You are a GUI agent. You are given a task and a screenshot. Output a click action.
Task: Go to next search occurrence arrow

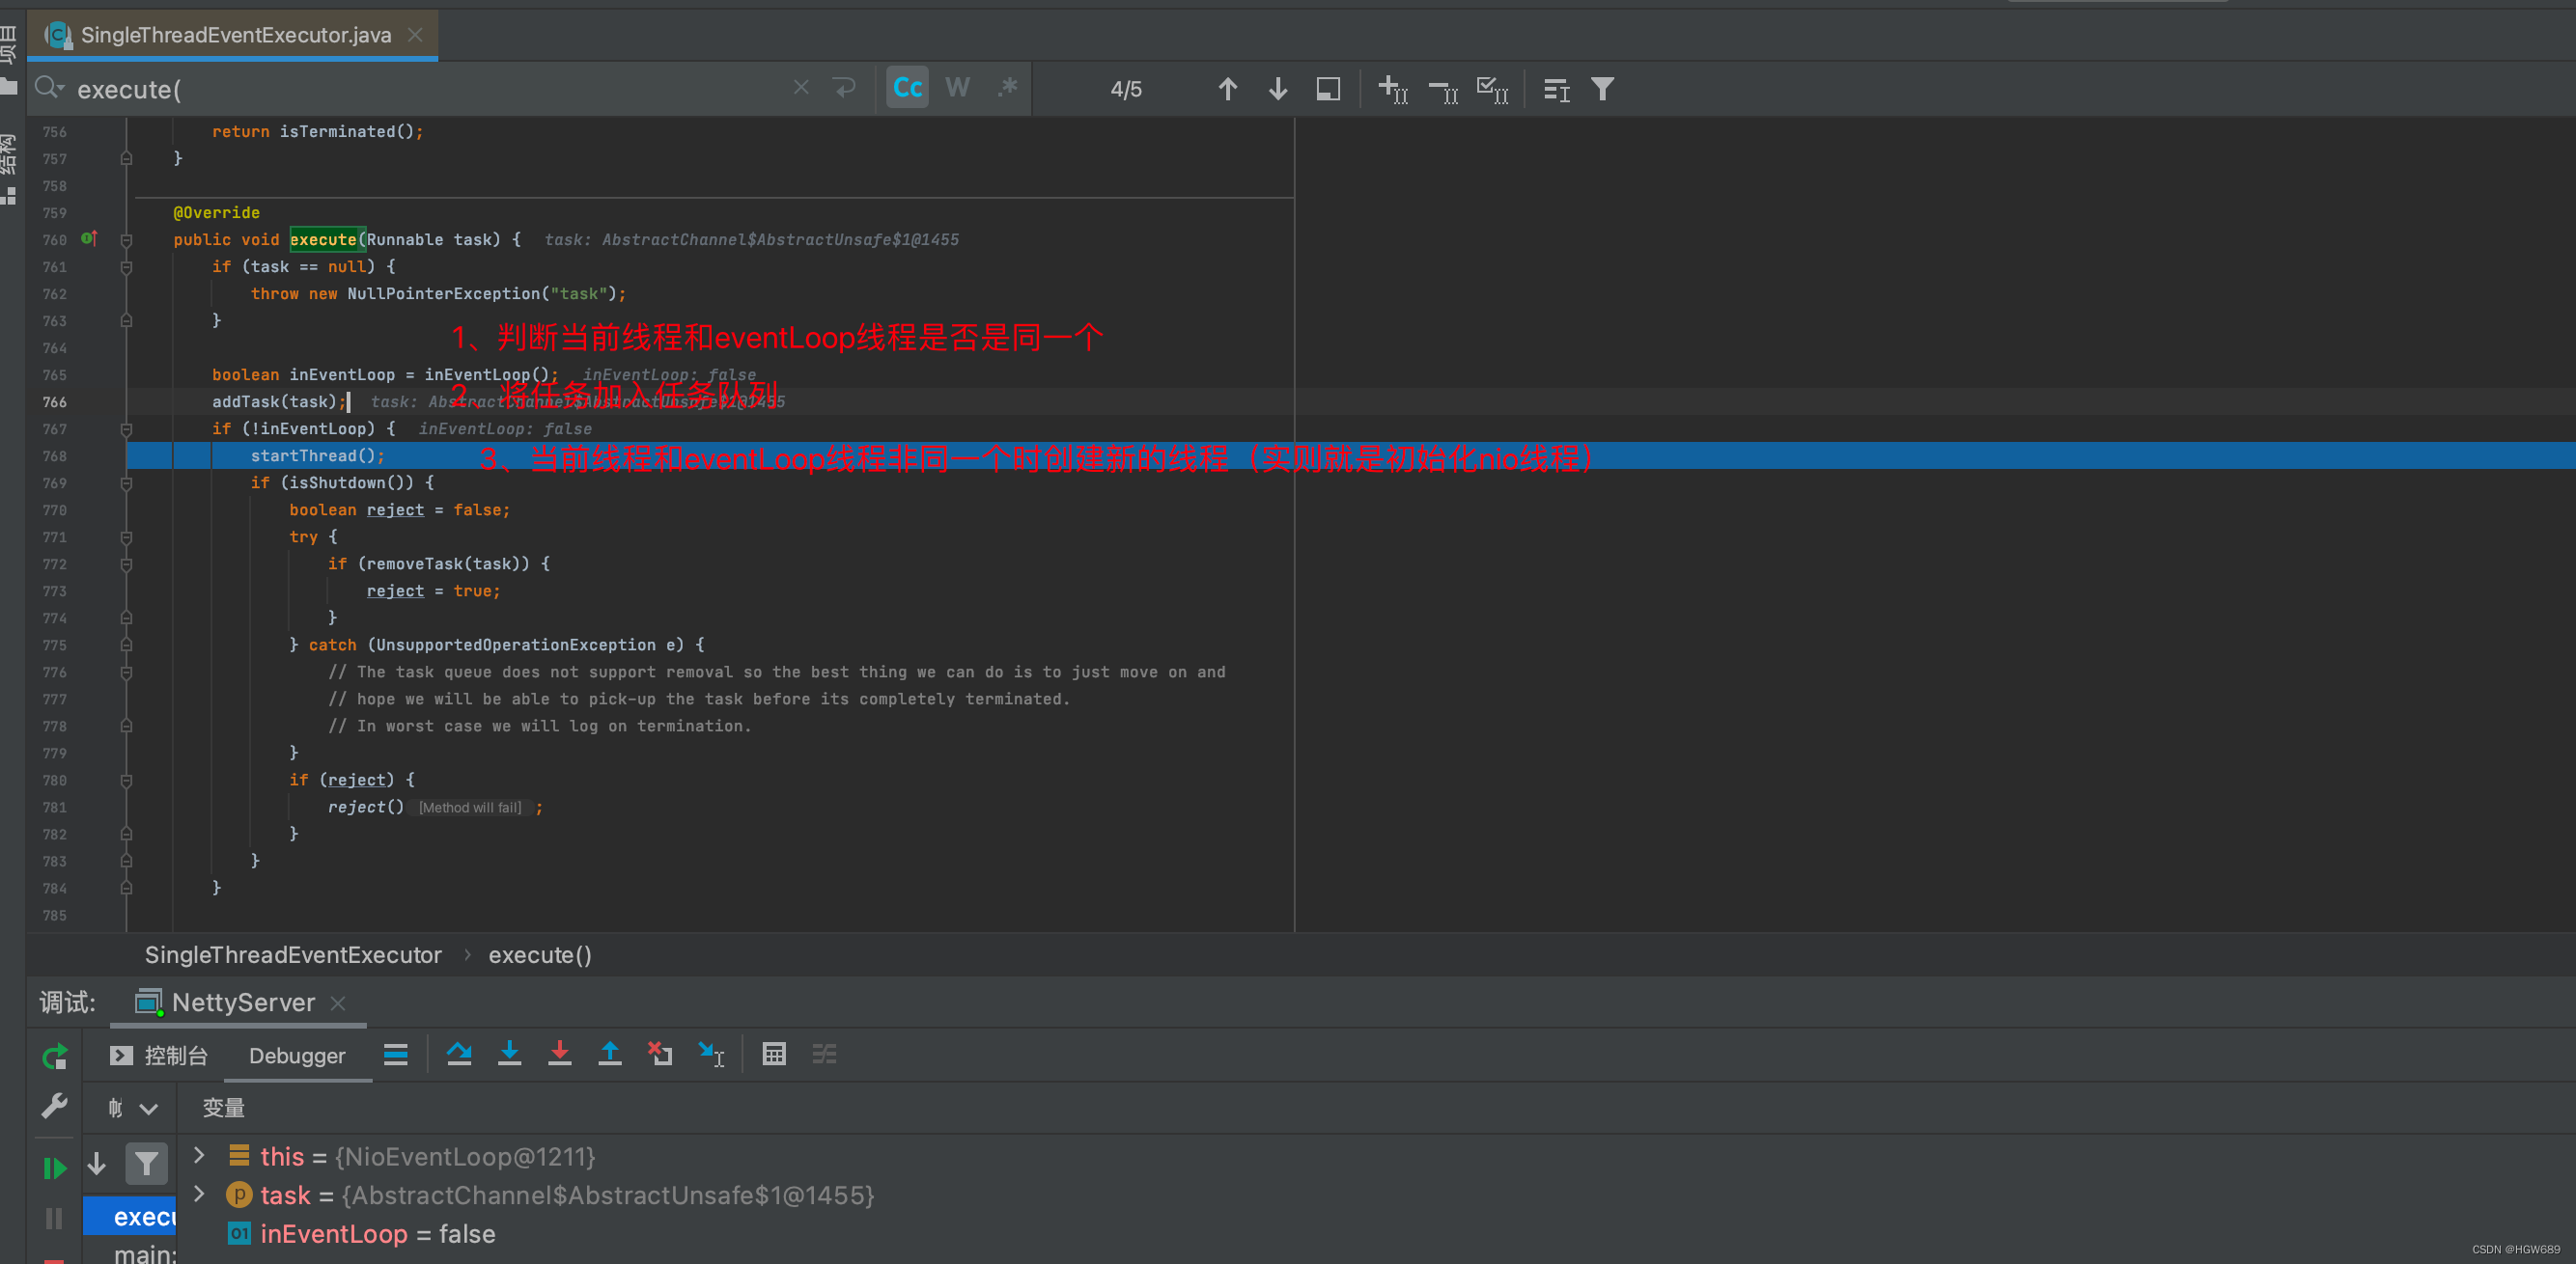(x=1277, y=89)
